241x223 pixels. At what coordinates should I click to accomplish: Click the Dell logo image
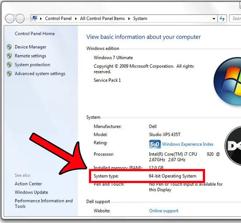coord(233,146)
